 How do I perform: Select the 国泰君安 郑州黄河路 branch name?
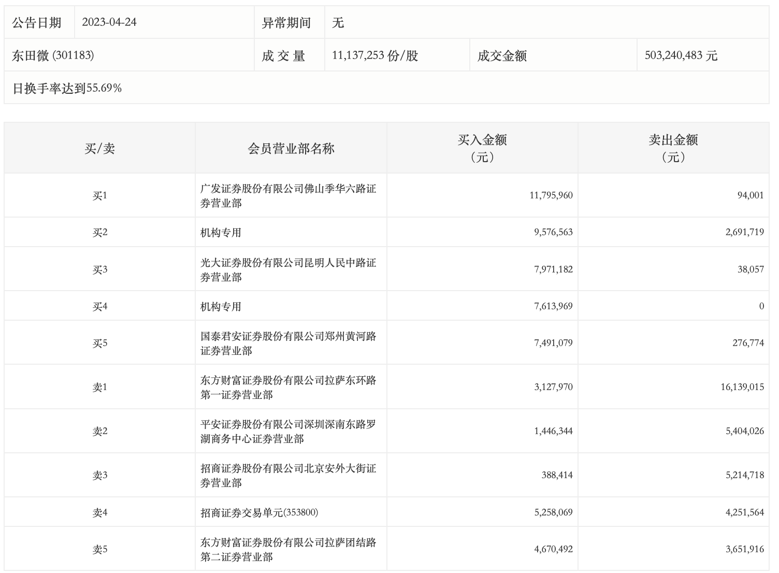(288, 343)
